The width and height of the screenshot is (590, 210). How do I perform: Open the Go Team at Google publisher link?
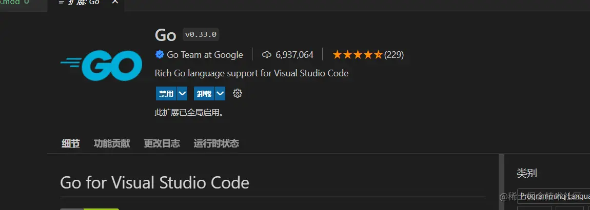tap(205, 55)
